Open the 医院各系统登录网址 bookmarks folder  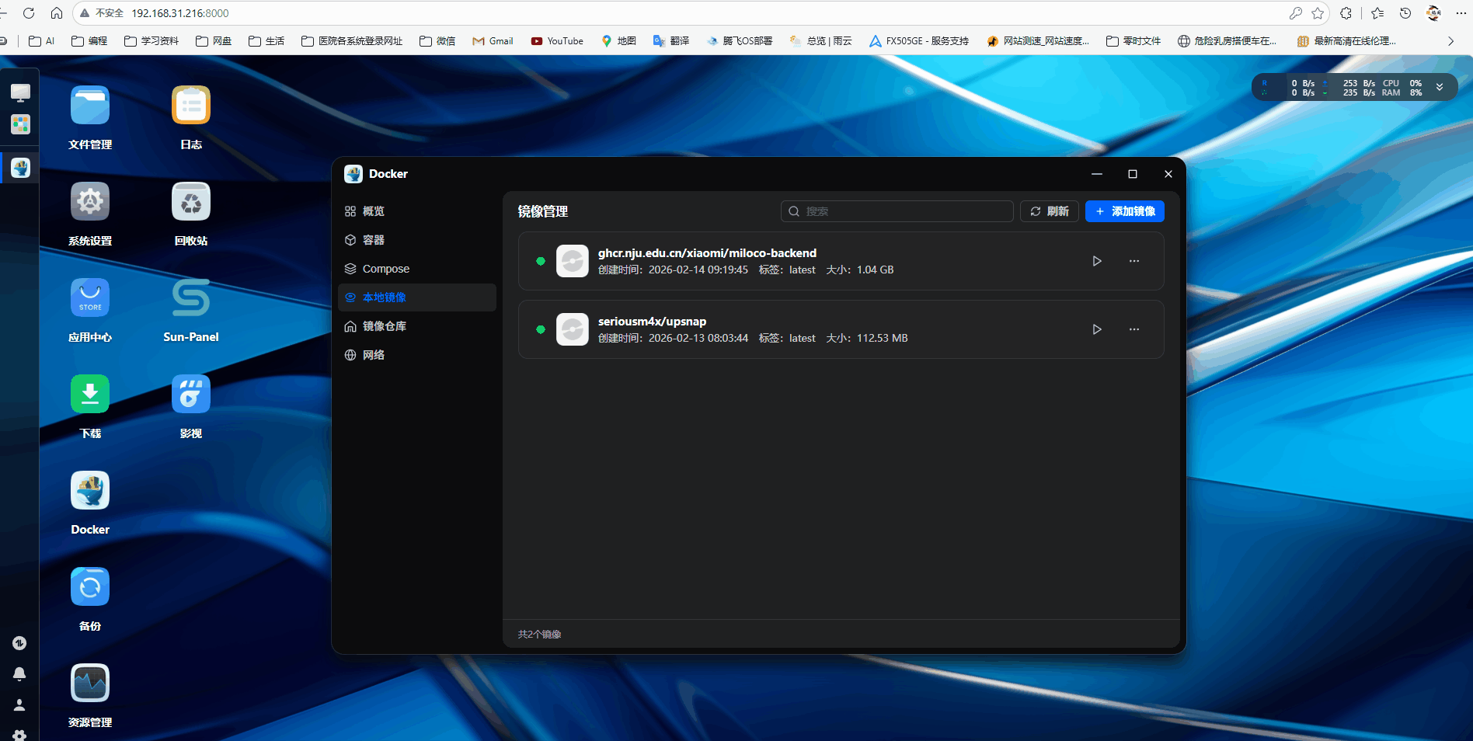(x=352, y=41)
